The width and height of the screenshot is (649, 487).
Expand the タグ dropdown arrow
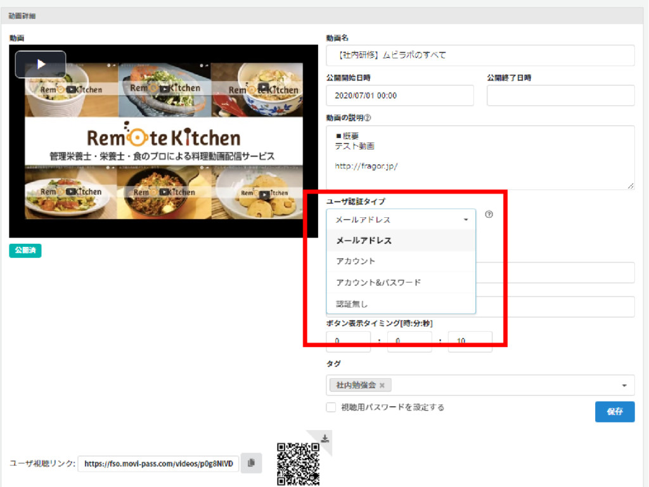pyautogui.click(x=624, y=385)
